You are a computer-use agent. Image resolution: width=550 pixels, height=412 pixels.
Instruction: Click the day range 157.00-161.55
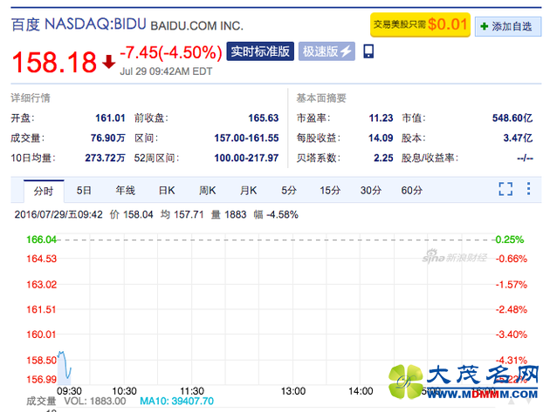pyautogui.click(x=246, y=138)
